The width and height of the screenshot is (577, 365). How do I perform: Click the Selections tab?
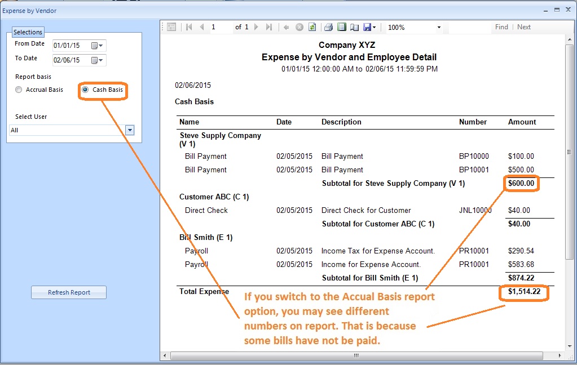coord(28,32)
